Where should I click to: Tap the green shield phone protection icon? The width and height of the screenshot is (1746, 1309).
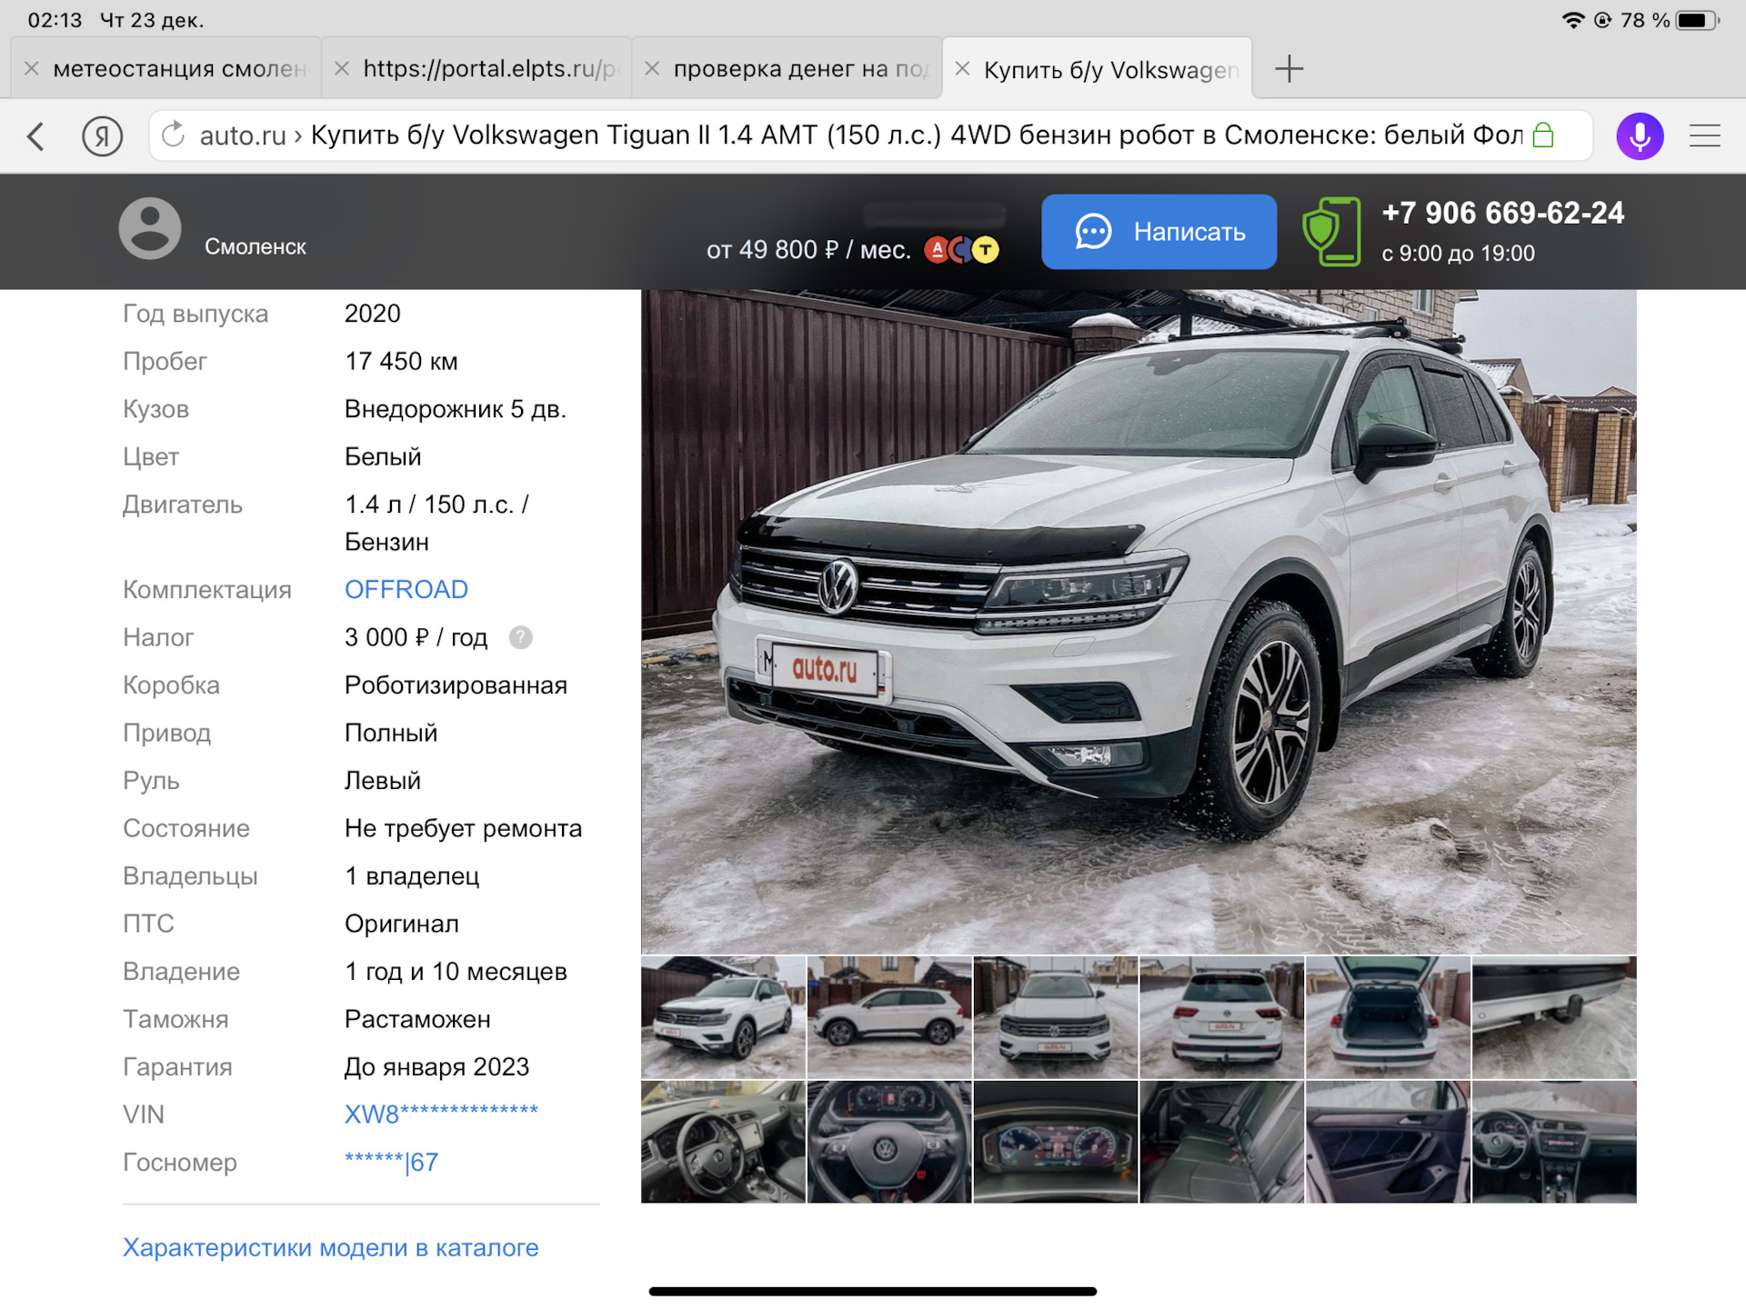coord(1331,232)
